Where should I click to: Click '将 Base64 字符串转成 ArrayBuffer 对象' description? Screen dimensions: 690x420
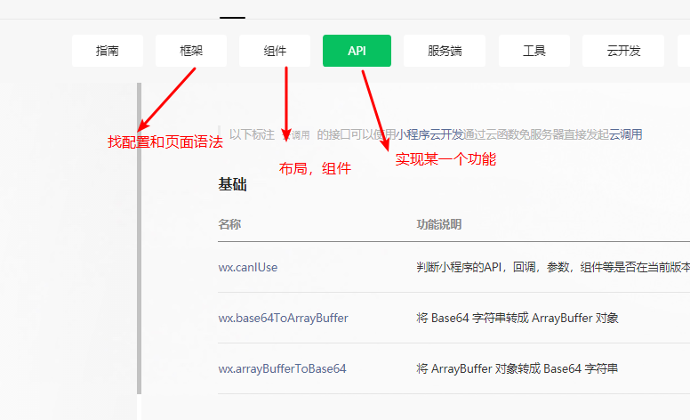517,318
